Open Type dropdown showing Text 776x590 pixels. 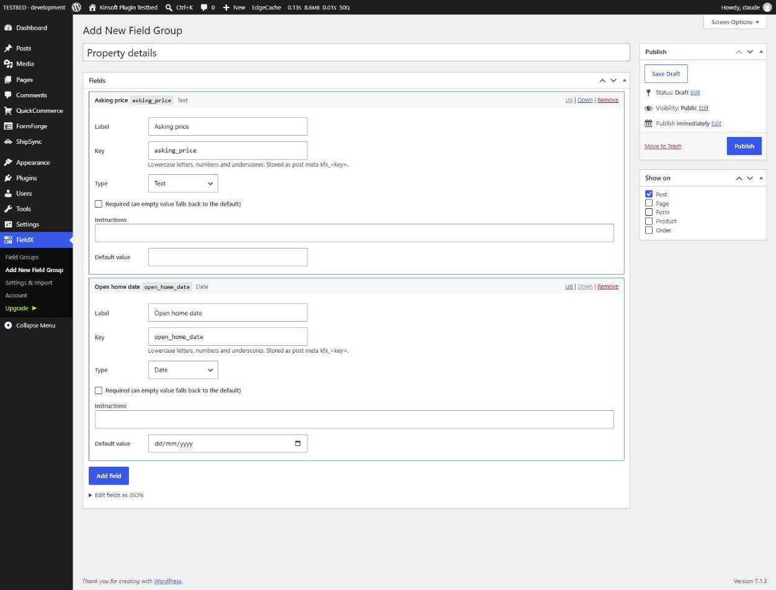(x=183, y=183)
